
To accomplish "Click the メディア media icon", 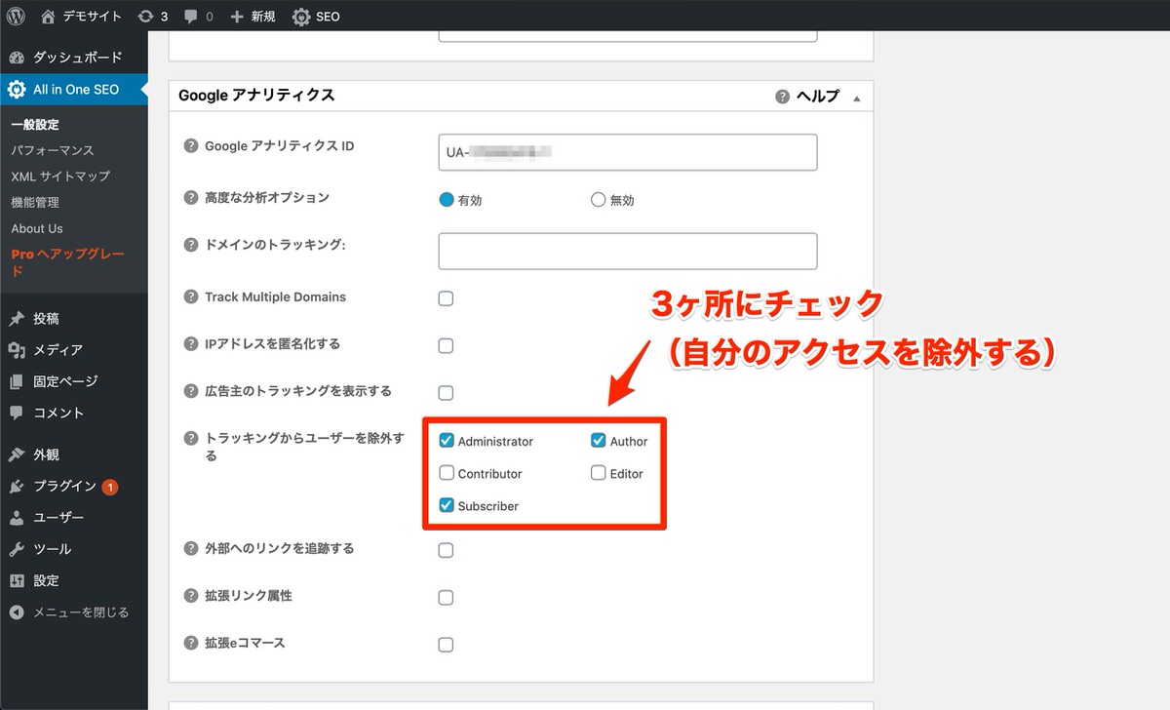I will tap(17, 350).
